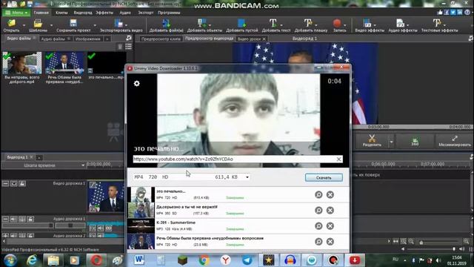Viewport: 474px width, 267px height.
Task: Click the Открыть folder icon in VideoPad
Action: point(12,23)
